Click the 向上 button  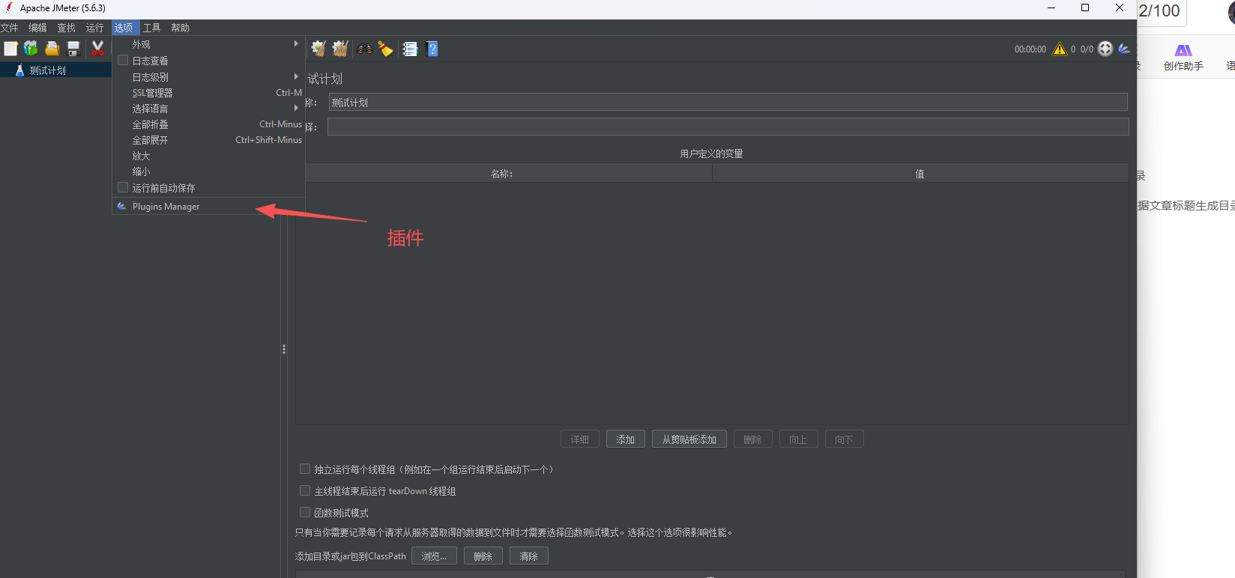(798, 439)
